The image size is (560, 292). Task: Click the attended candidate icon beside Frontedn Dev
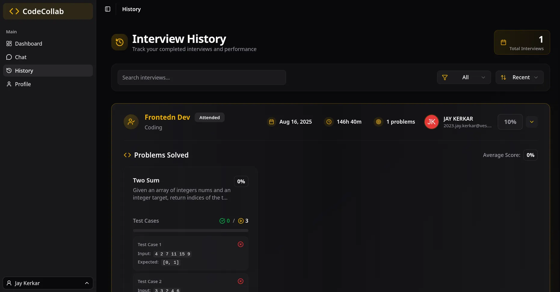(131, 122)
